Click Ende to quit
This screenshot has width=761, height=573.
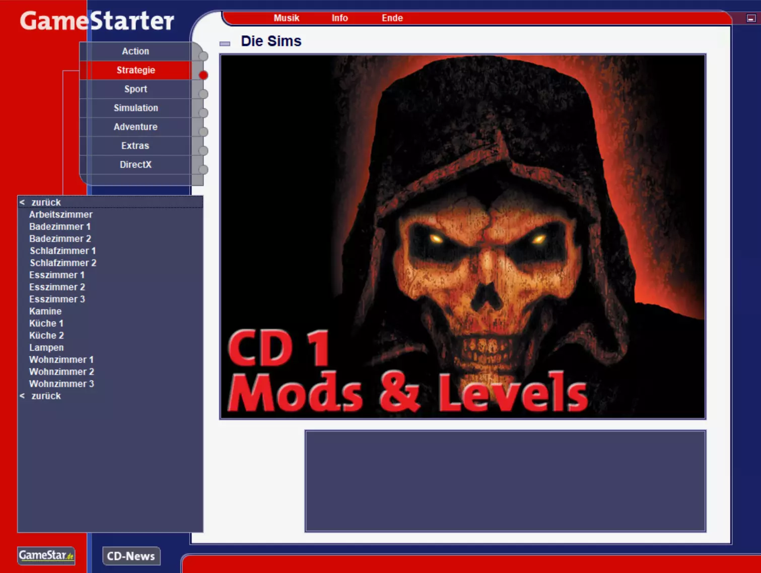(x=392, y=18)
